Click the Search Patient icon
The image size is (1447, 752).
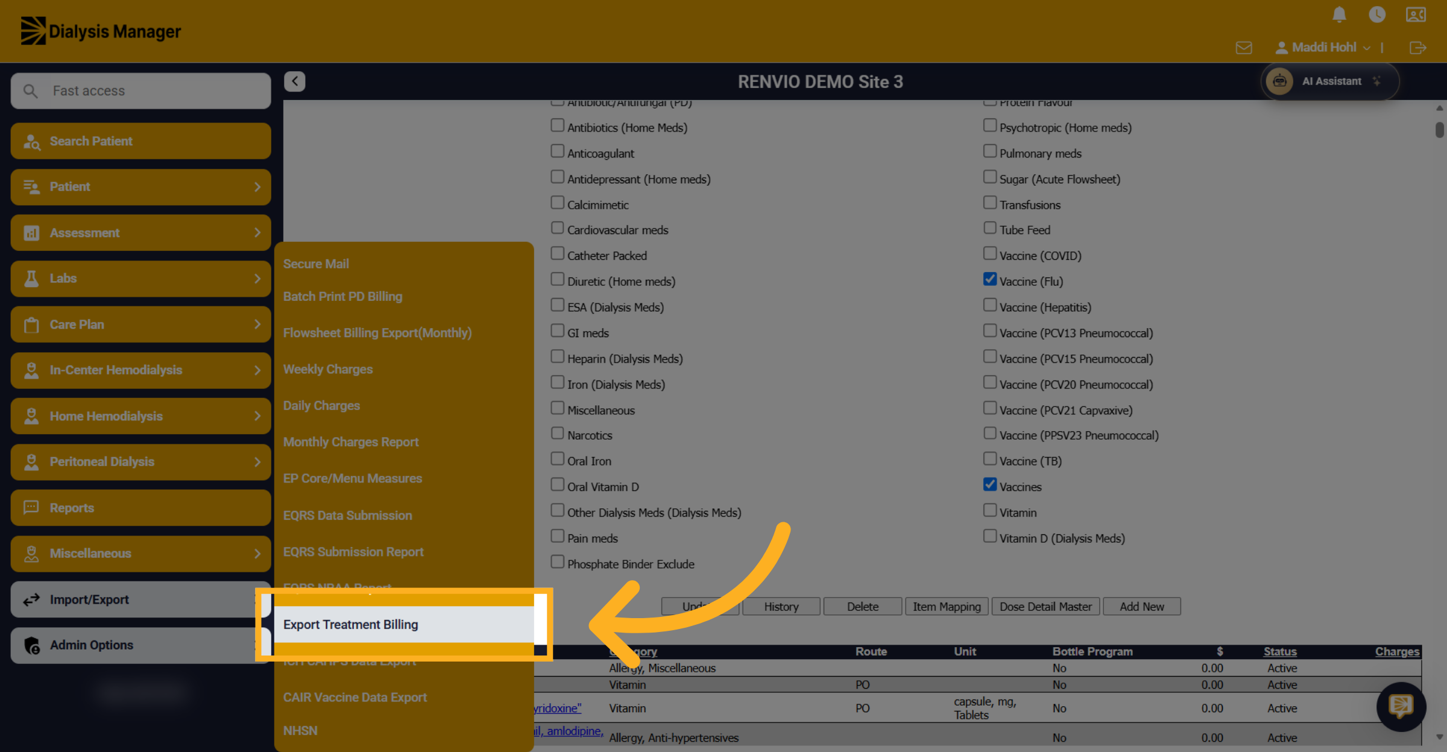click(x=31, y=142)
